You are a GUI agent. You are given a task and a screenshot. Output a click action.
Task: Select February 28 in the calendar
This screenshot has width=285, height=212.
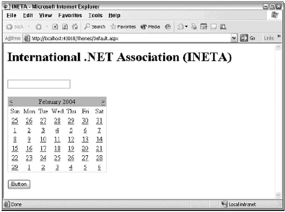pos(99,158)
